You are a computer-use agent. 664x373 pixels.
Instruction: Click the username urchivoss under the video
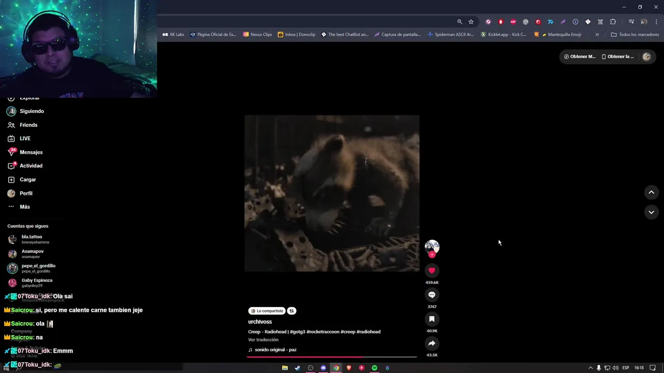point(260,322)
